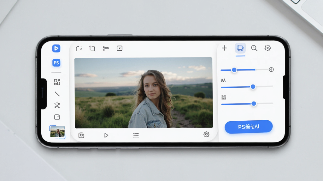Open the magnifier search icon
Image resolution: width=323 pixels, height=181 pixels.
[x=254, y=48]
